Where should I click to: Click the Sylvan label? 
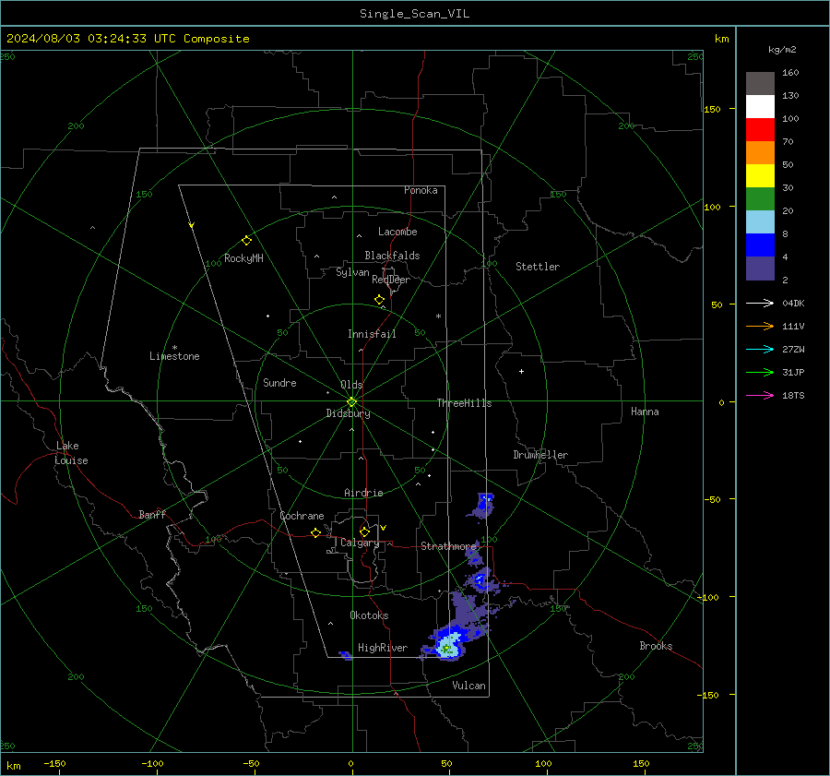(352, 272)
